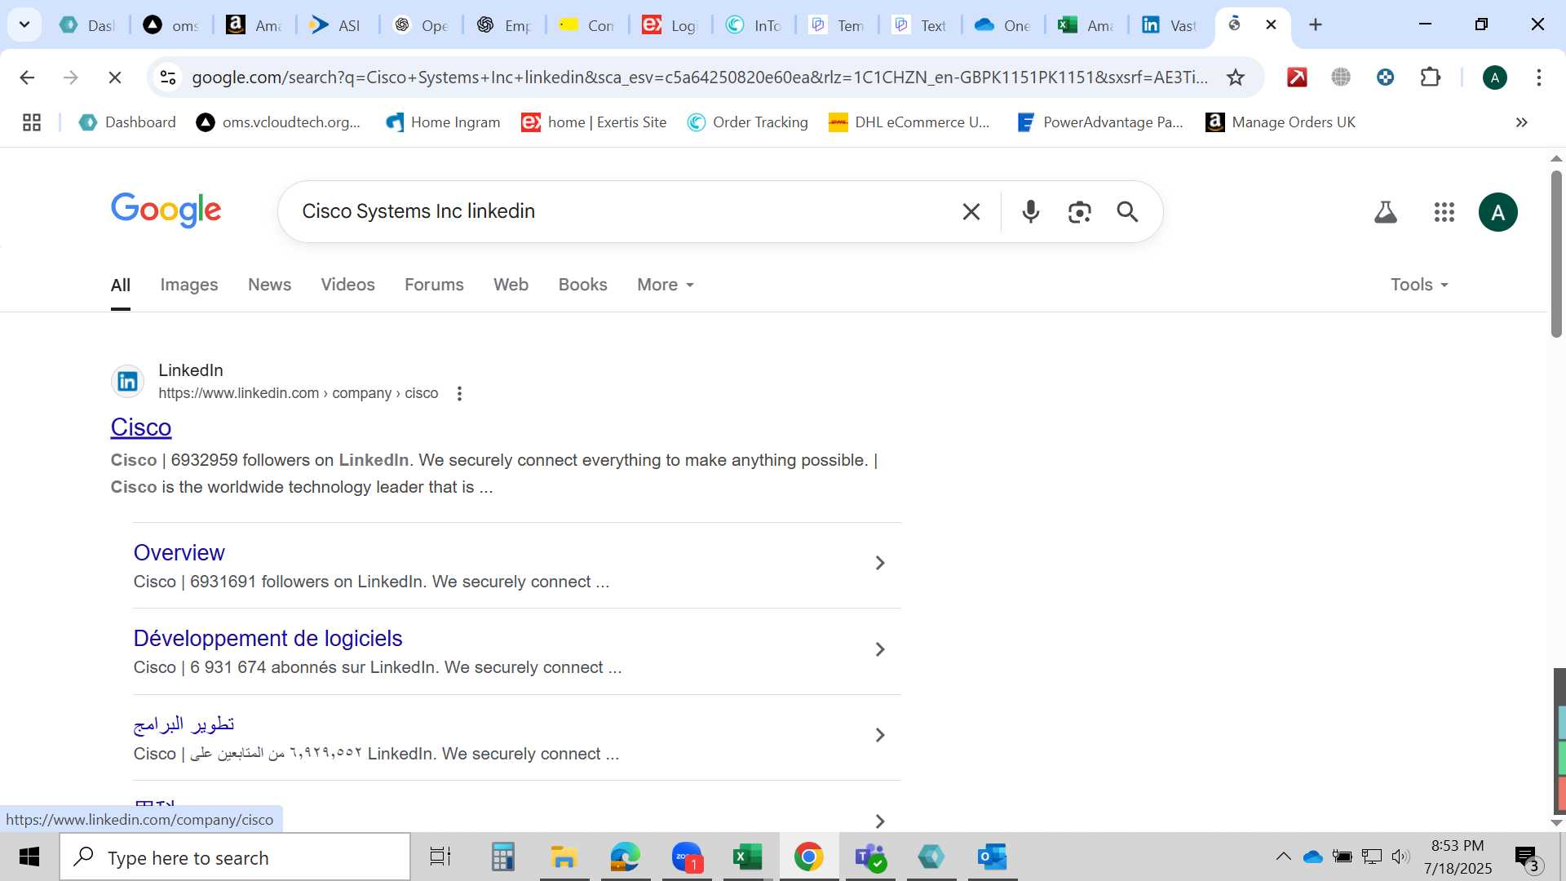This screenshot has height=881, width=1566.
Task: Open the Manage Orders UK bookmark
Action: coord(1281,122)
